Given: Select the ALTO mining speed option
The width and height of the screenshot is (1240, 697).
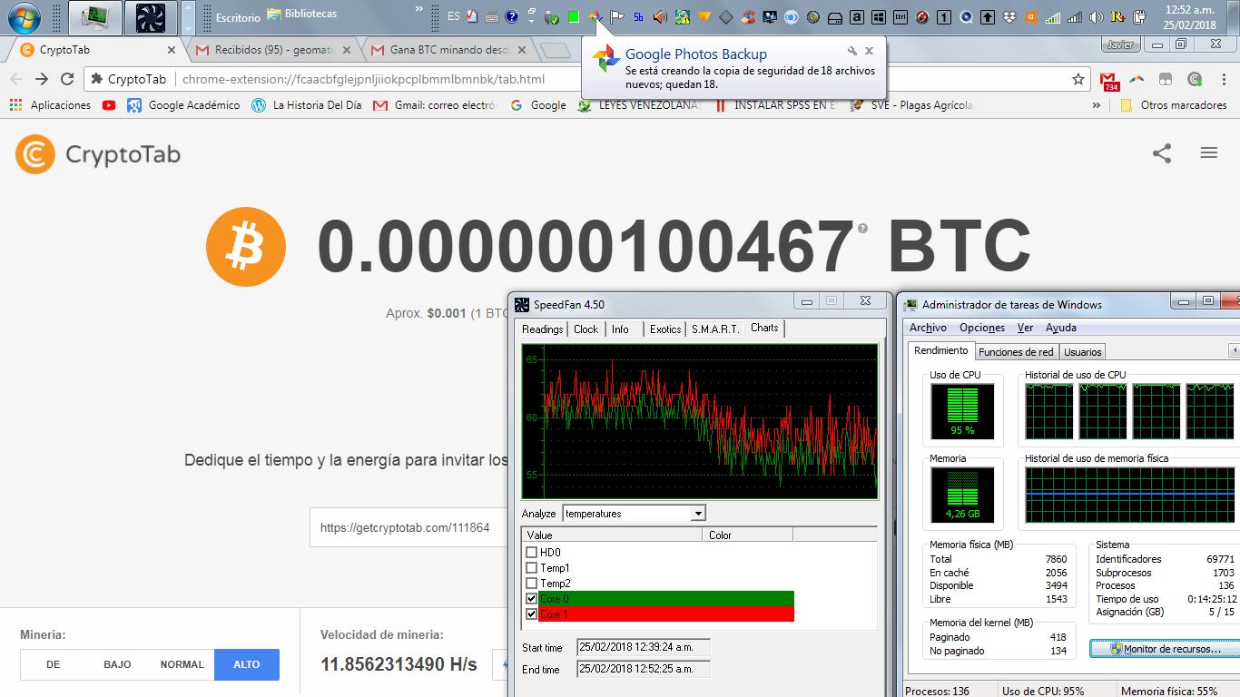Looking at the screenshot, I should (x=246, y=664).
